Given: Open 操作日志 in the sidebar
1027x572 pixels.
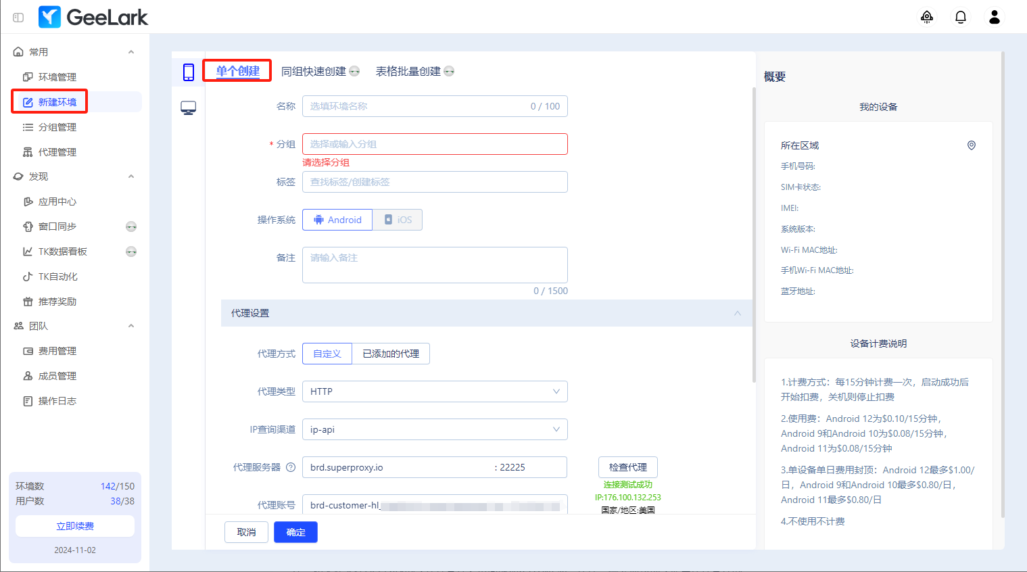Looking at the screenshot, I should [57, 401].
